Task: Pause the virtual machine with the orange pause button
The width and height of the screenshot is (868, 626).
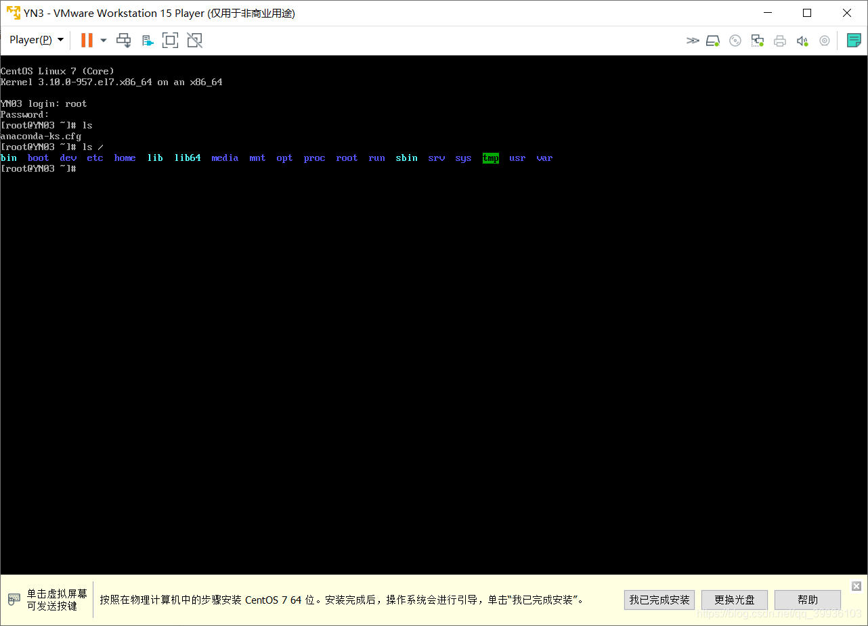Action: [x=87, y=40]
